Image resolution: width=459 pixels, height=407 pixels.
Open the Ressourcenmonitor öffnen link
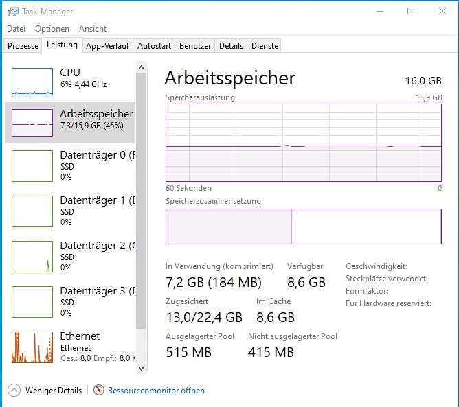[156, 391]
